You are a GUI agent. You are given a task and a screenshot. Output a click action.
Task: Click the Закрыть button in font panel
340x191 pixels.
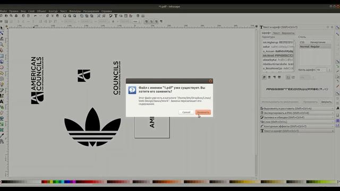[326, 102]
